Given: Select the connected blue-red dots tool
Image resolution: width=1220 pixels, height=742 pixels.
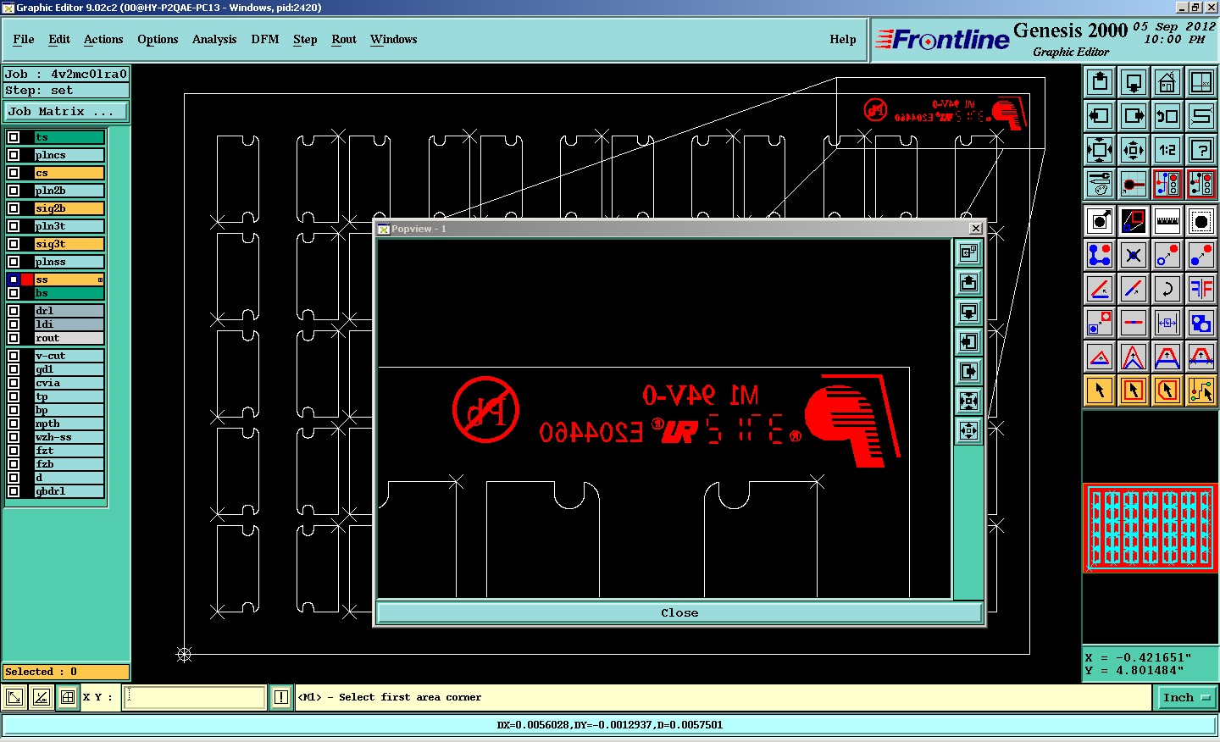Looking at the screenshot, I should 1100,256.
